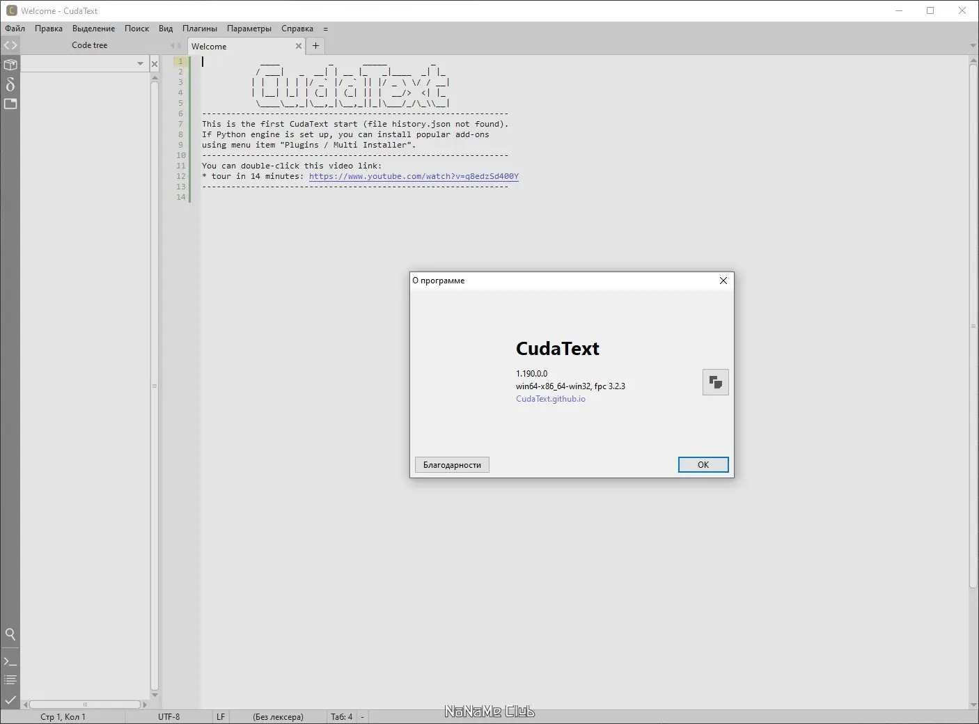Open the Выделение menu
Viewport: 979px width, 724px height.
click(93, 29)
